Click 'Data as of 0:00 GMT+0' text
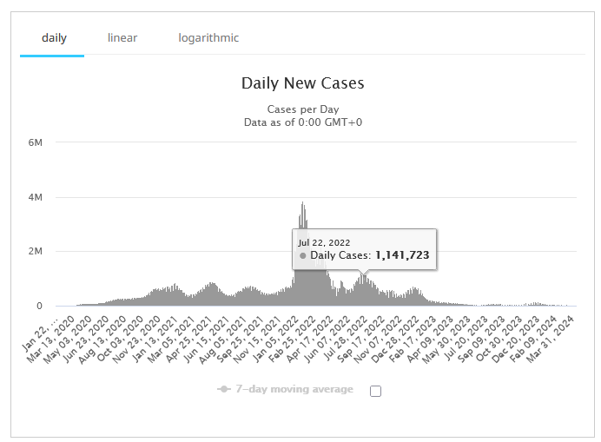Viewport: 601px width, 442px height. [303, 122]
